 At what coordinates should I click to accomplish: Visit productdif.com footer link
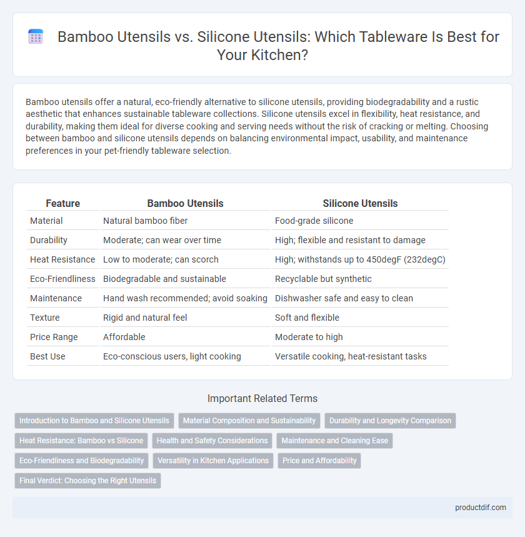(x=480, y=508)
